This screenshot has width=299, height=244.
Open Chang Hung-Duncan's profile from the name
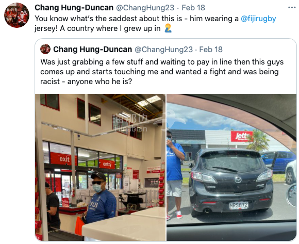tap(74, 8)
